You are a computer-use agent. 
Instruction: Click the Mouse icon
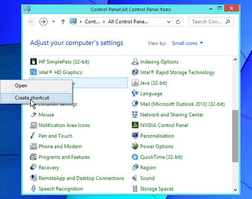click(33, 115)
